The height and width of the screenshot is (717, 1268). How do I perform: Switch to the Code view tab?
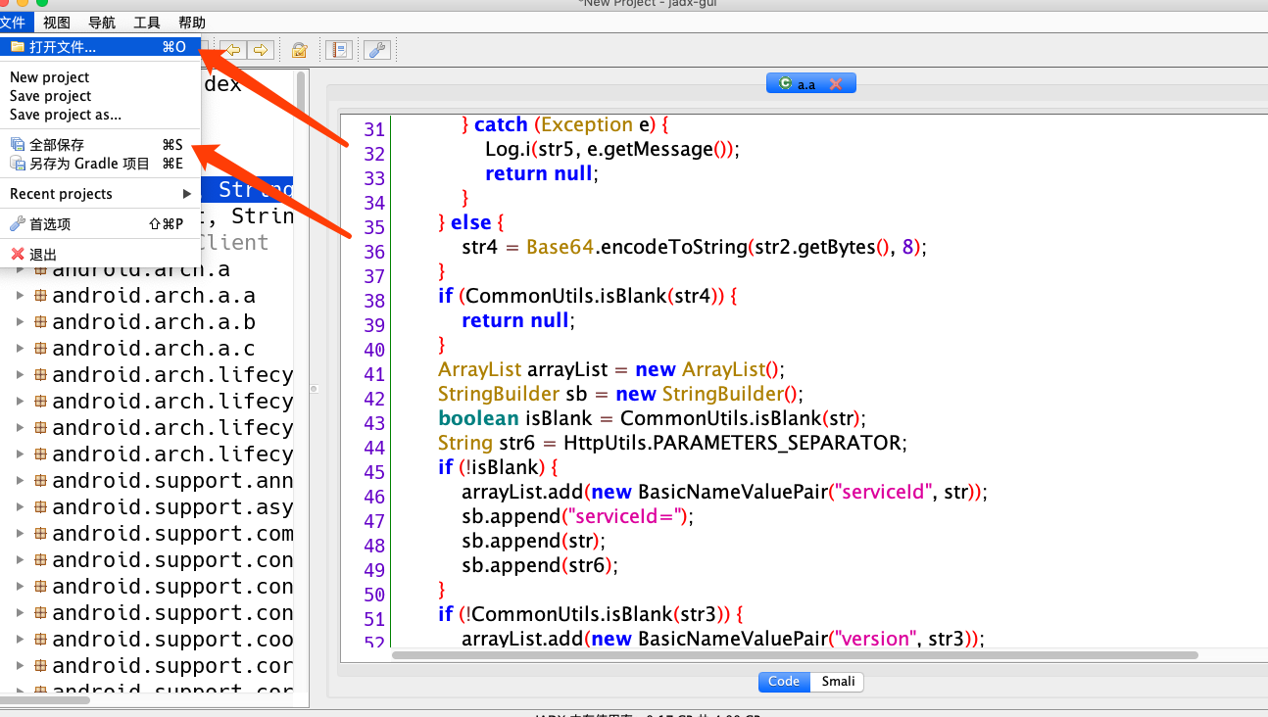(x=784, y=682)
